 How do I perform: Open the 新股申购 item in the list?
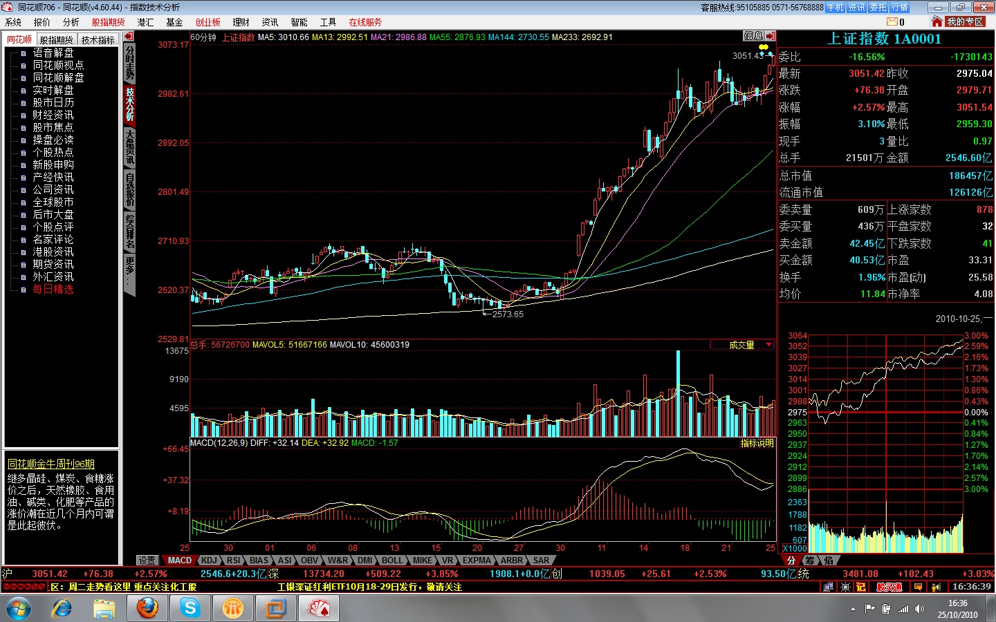pos(53,164)
